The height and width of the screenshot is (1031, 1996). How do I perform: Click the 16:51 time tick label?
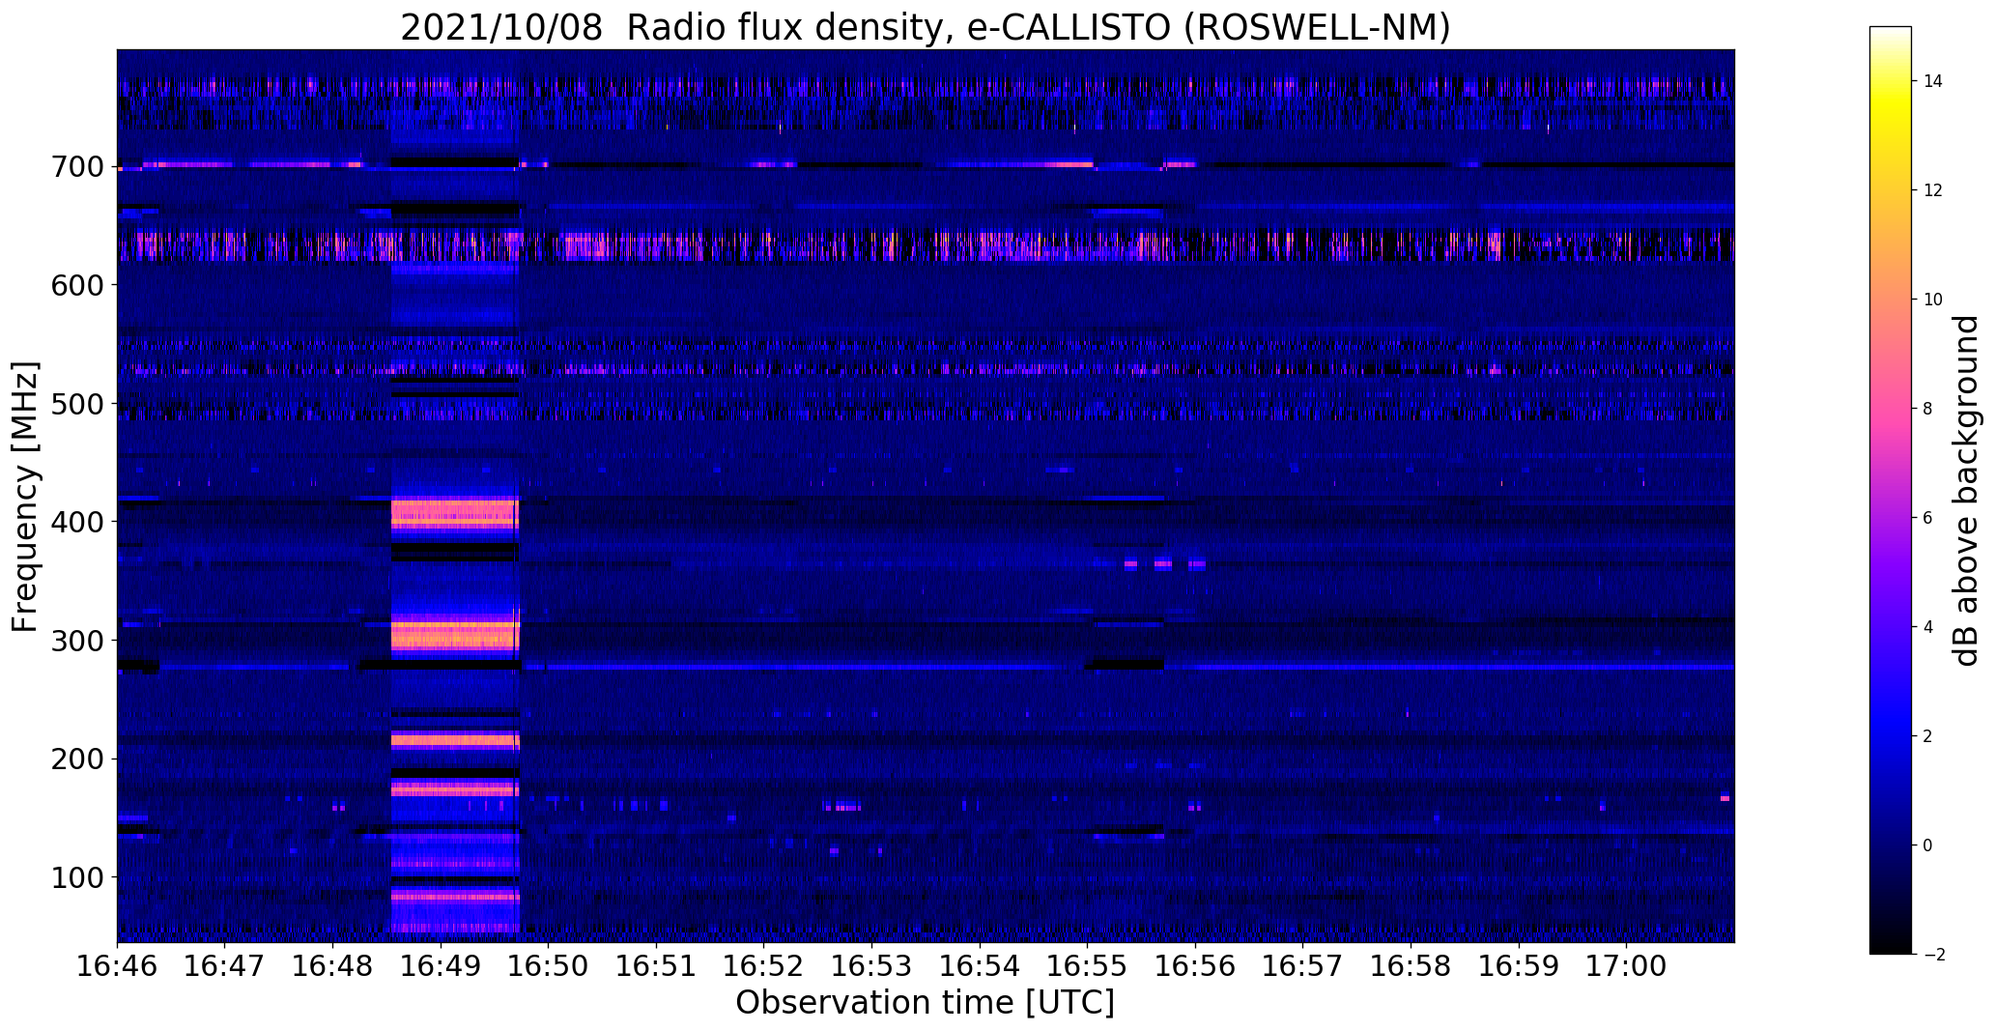point(656,966)
